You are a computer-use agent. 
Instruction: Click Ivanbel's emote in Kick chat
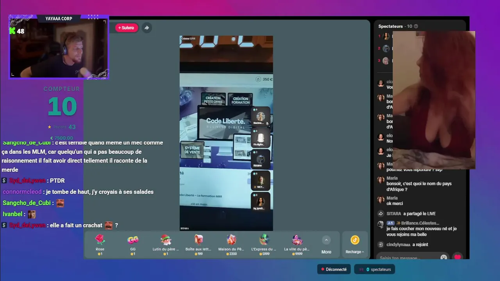[31, 214]
